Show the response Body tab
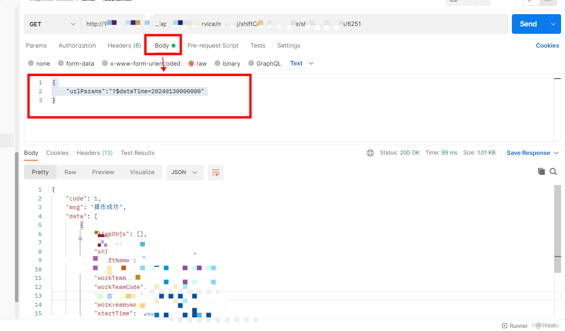The height and width of the screenshot is (331, 565). [31, 153]
